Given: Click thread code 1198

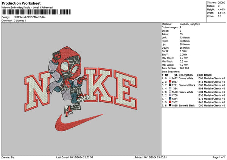Looking at the screenshot, I should coord(200,89).
